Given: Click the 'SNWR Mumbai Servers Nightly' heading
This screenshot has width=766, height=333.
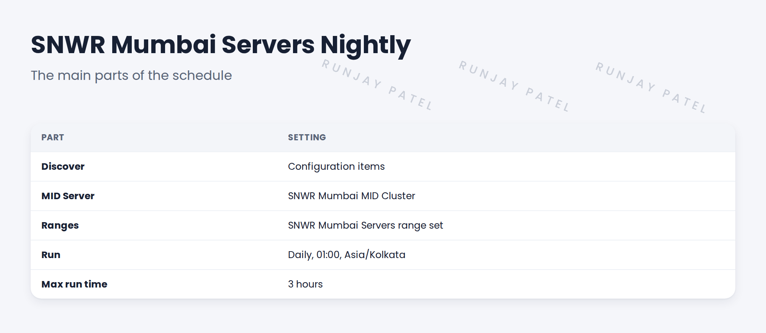Looking at the screenshot, I should [221, 45].
